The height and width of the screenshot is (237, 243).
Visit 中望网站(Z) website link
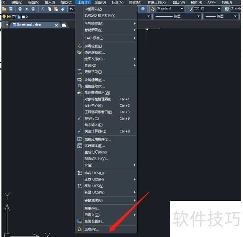pos(93,9)
